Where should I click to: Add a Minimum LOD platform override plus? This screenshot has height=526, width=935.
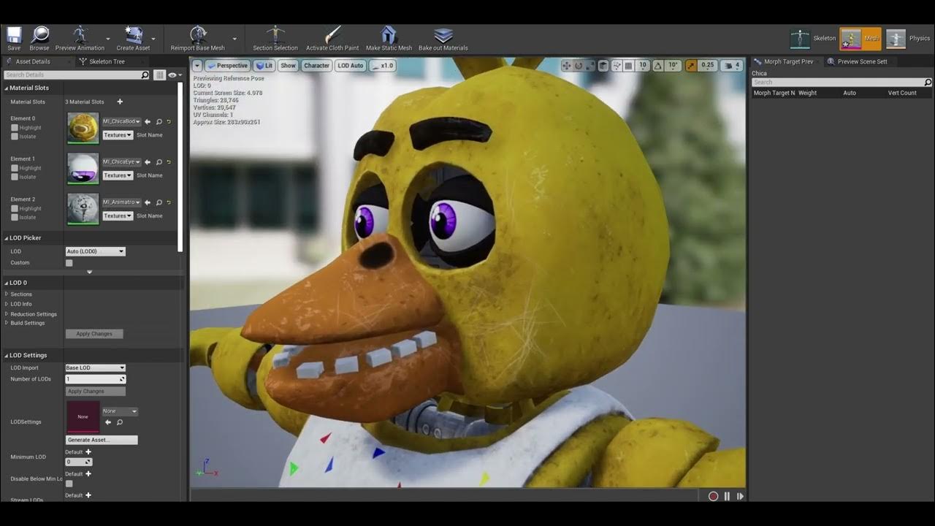coord(88,452)
